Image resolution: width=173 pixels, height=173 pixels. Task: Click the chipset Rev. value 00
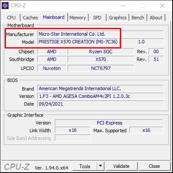click(x=156, y=52)
